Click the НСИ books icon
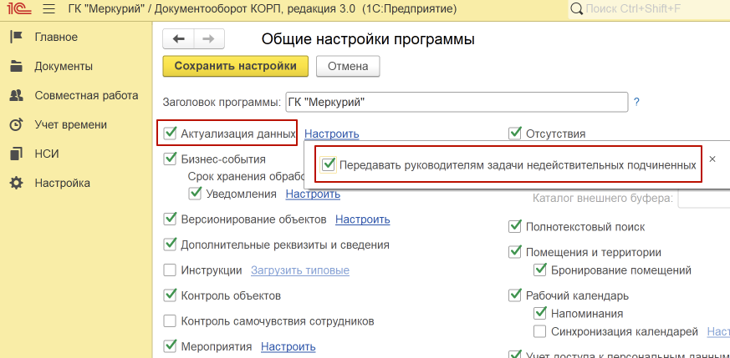730x358 pixels. (x=15, y=154)
